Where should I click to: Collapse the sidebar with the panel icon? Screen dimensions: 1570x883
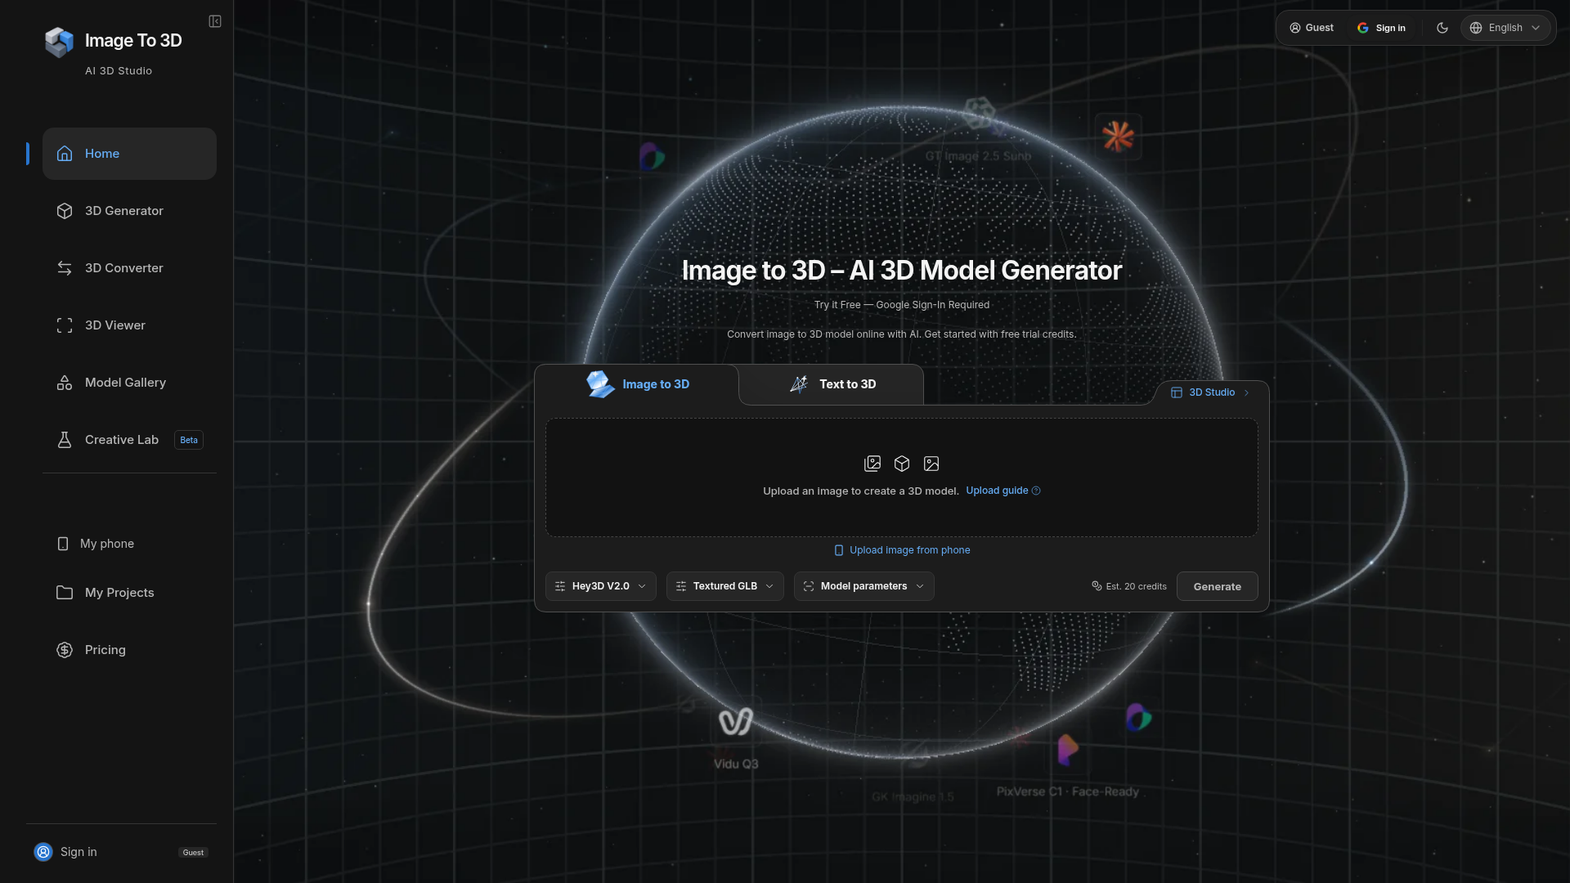[215, 21]
